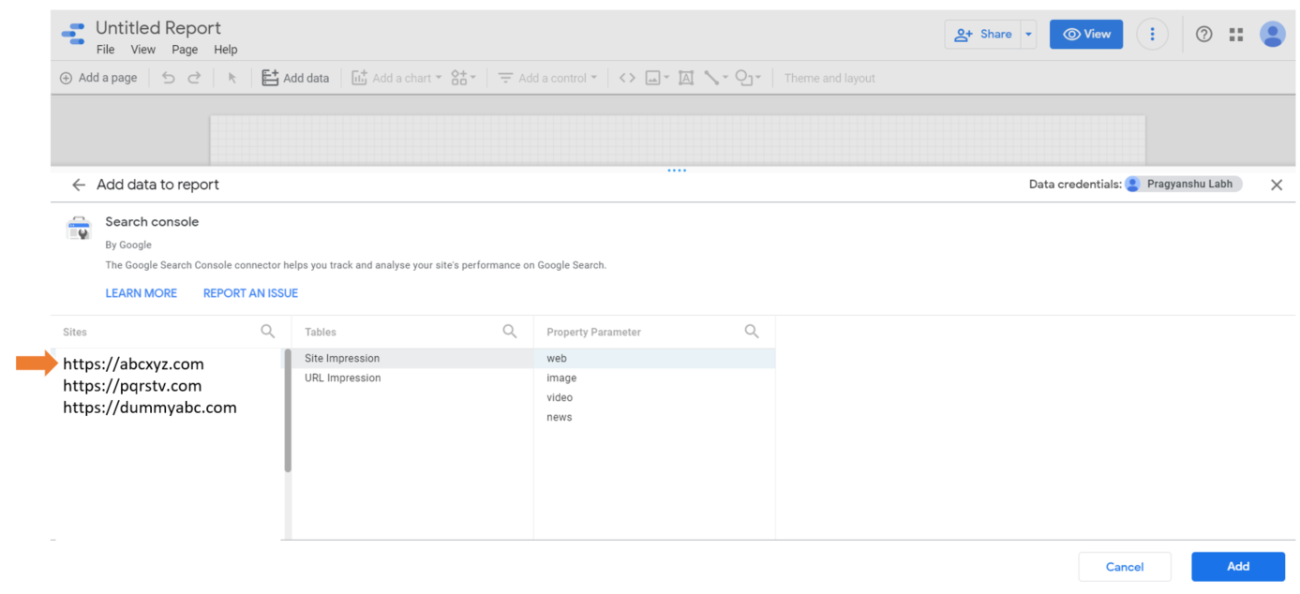
Task: Search within the Tables list
Action: [510, 331]
